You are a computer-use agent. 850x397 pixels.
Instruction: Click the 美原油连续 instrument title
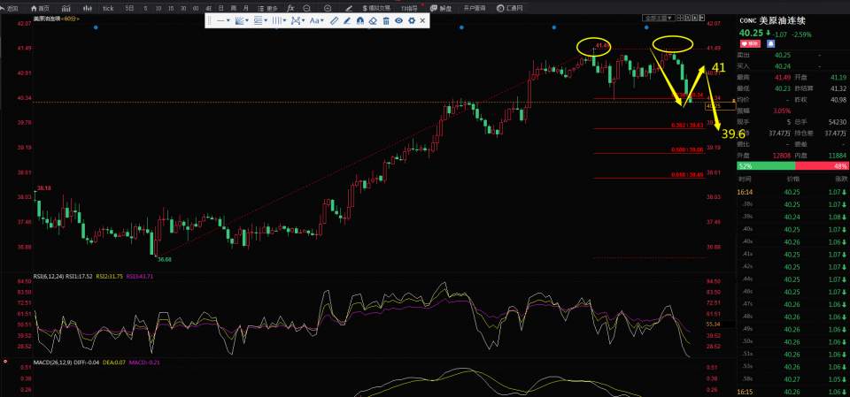pyautogui.click(x=782, y=20)
